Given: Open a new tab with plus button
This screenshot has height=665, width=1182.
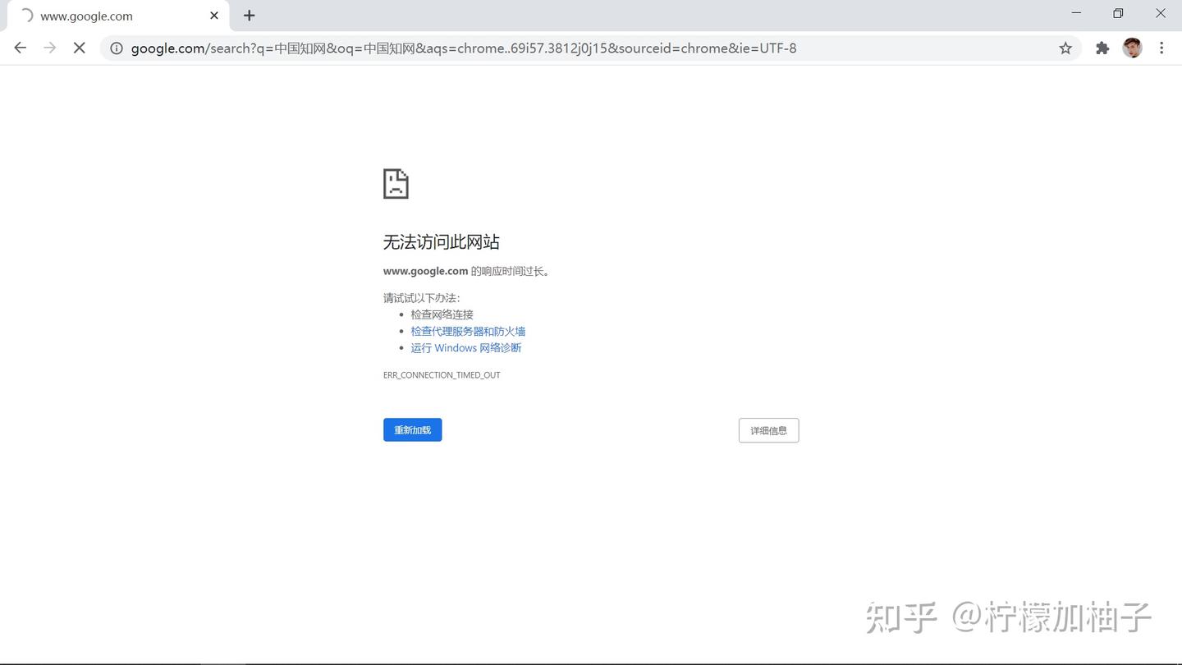Looking at the screenshot, I should pyautogui.click(x=250, y=16).
